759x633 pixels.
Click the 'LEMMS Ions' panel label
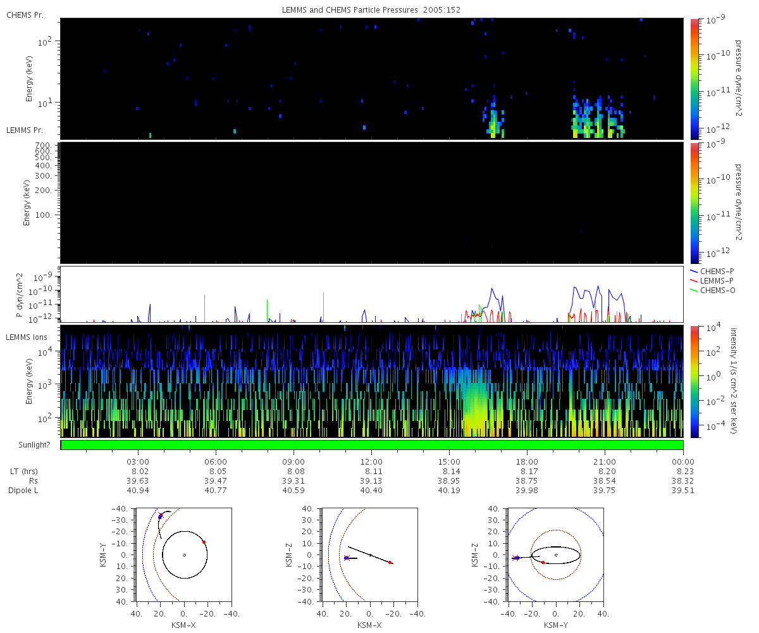26,336
